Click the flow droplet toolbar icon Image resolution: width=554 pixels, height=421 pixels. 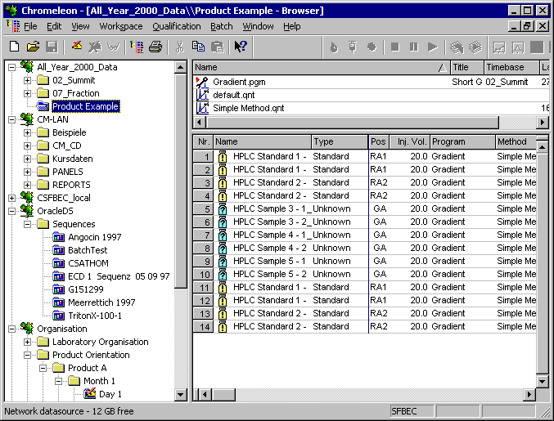click(x=334, y=47)
